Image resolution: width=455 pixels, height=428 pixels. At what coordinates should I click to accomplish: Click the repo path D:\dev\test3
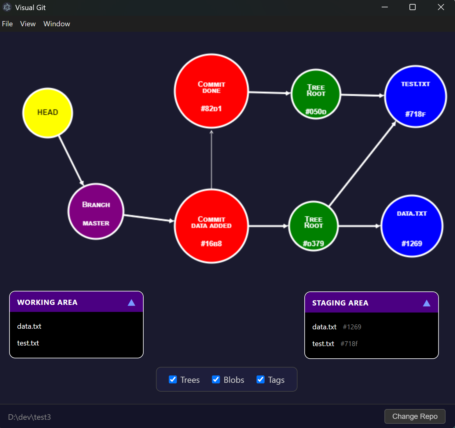coord(29,417)
